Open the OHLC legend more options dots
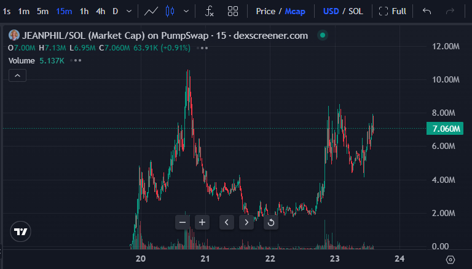Screen dimensions: 472x269 pos(202,48)
